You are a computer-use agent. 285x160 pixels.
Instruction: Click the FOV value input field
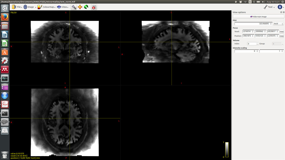coord(253,24)
